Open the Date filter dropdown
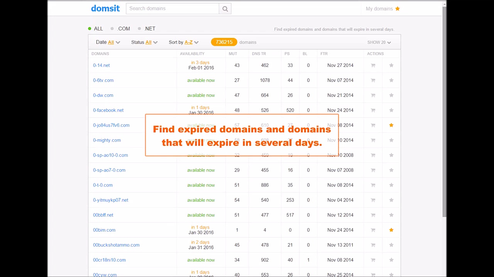 (x=108, y=42)
